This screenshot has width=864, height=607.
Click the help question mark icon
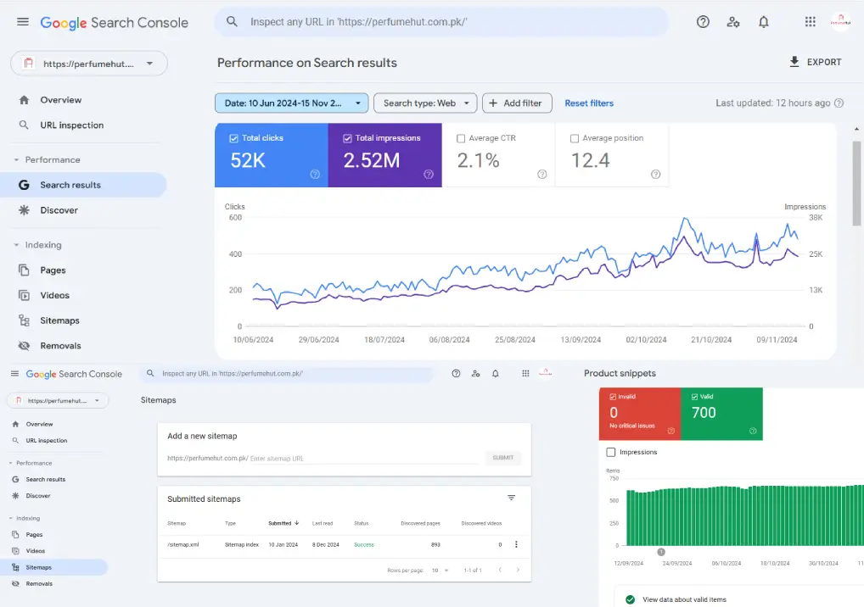pos(703,22)
